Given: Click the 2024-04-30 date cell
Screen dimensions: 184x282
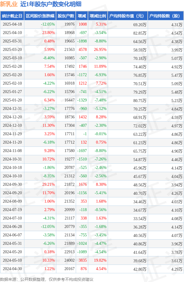Looking at the screenshot, I should coord(12,269).
